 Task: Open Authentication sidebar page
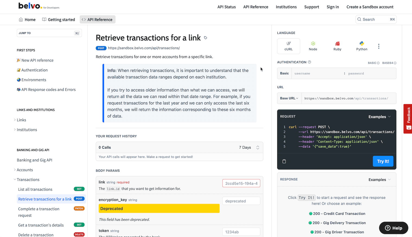pos(32,70)
